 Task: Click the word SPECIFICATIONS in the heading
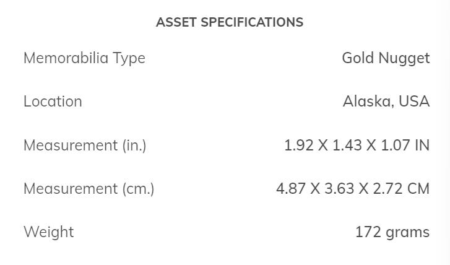tap(252, 22)
